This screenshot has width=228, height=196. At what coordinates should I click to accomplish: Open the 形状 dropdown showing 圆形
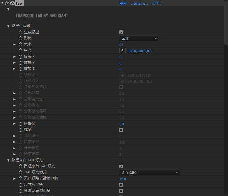tap(139, 38)
